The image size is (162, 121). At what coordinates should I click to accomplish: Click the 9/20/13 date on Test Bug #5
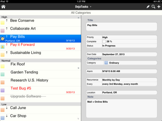pos(71,92)
